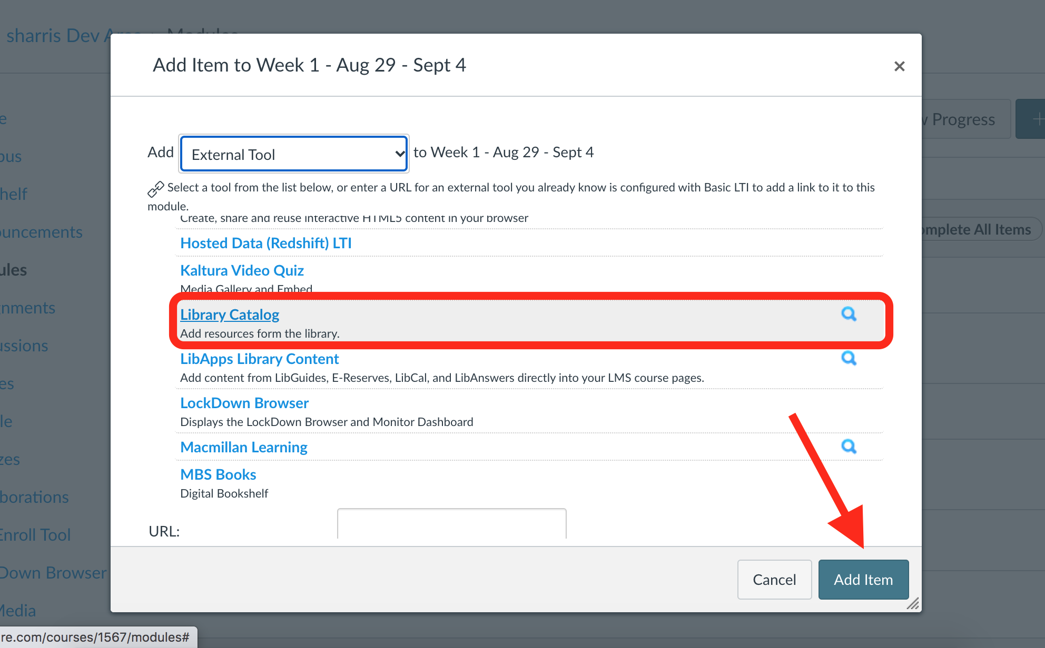1045x648 pixels.
Task: Click the 'Digital Bookshelf' description text
Action: tap(224, 493)
